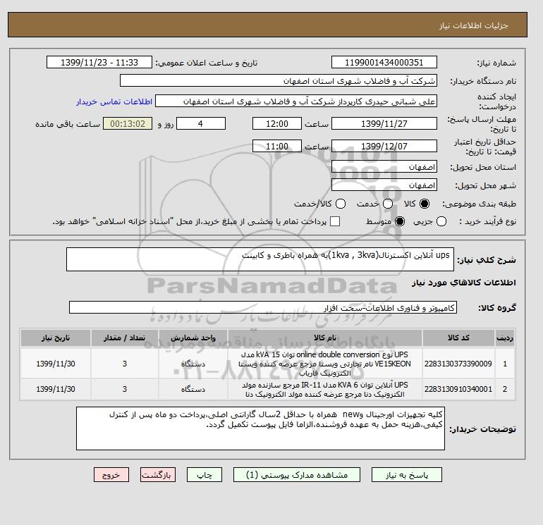The height and width of the screenshot is (525, 543).
Task: Click the quantity 3 in row 1
Action: (125, 364)
